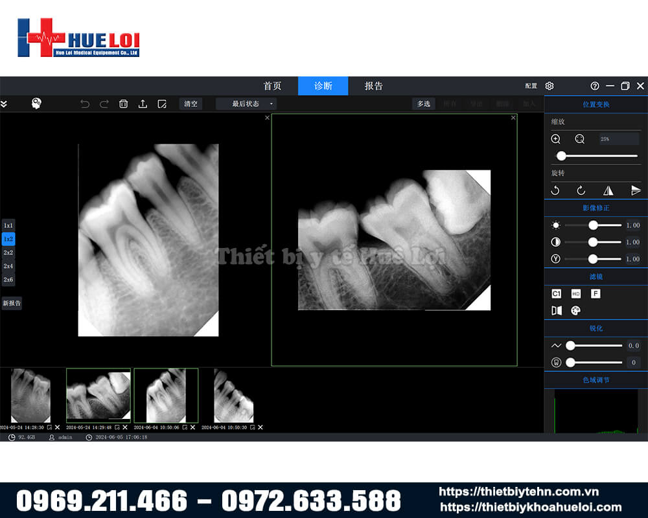Select the 1x1 layout option

8,225
